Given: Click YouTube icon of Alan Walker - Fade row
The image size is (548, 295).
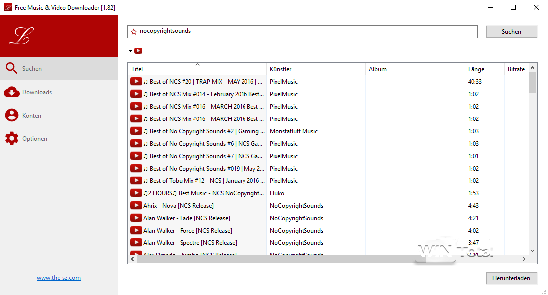Looking at the screenshot, I should (136, 218).
